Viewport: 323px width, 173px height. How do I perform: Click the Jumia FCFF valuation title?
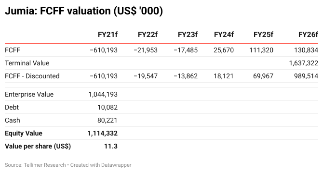coord(84,11)
